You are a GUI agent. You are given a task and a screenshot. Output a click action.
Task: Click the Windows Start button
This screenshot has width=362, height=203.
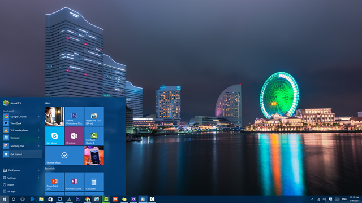click(x=5, y=199)
